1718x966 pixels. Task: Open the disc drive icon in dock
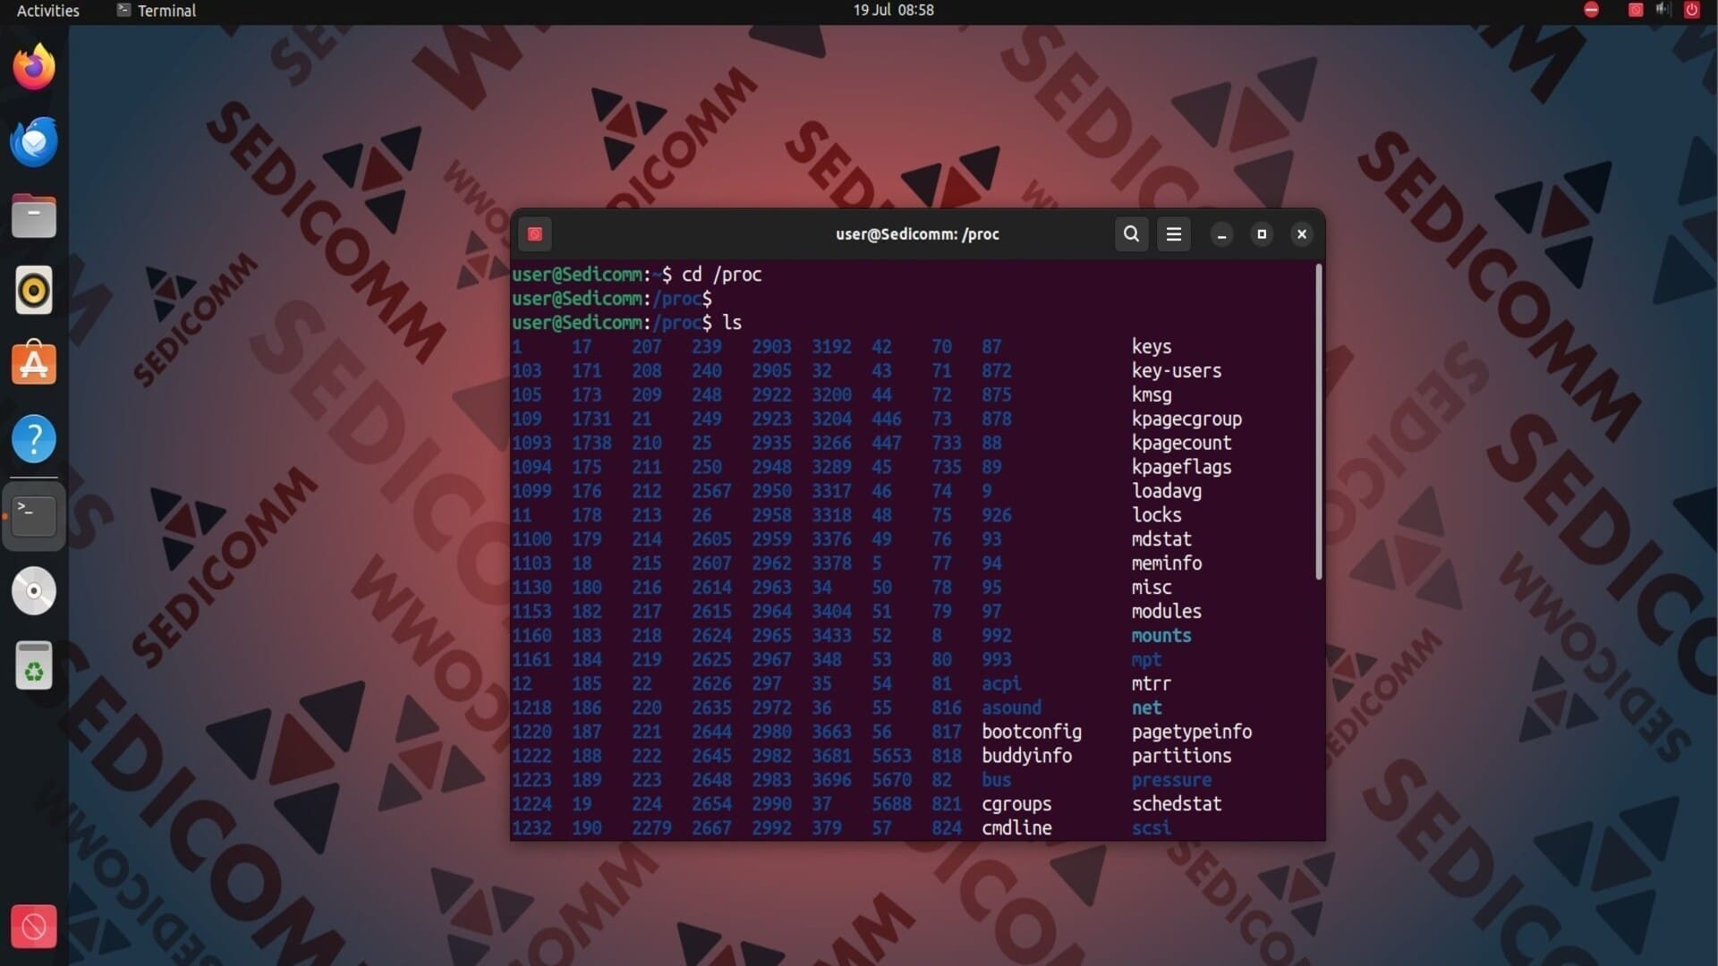pyautogui.click(x=34, y=590)
